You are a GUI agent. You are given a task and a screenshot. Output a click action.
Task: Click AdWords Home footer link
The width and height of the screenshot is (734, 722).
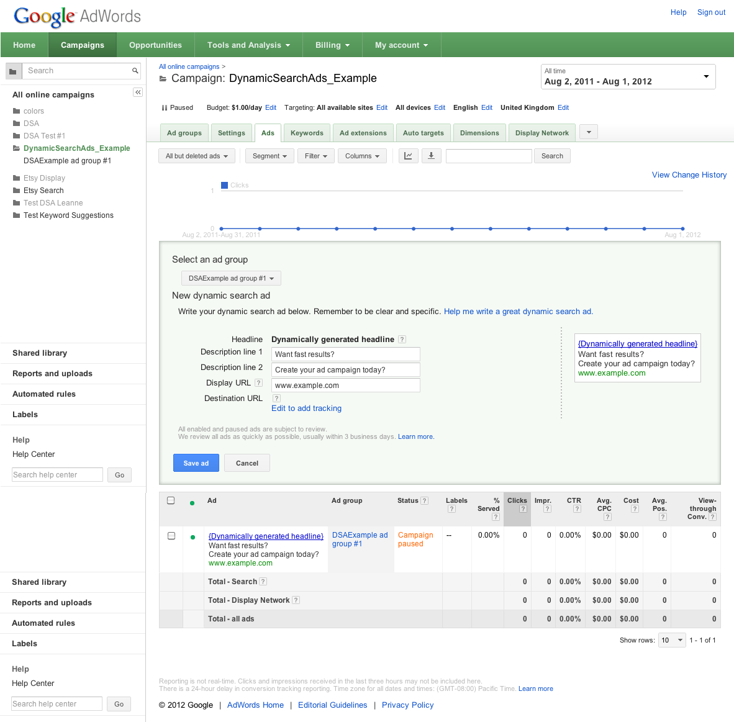pyautogui.click(x=255, y=705)
